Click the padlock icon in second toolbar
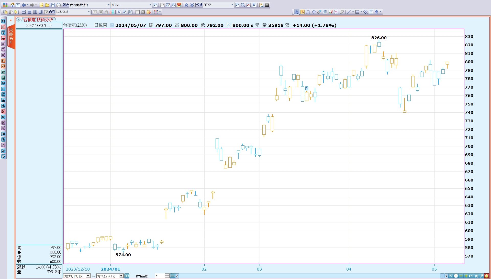The width and height of the screenshot is (491, 279). click(x=106, y=12)
